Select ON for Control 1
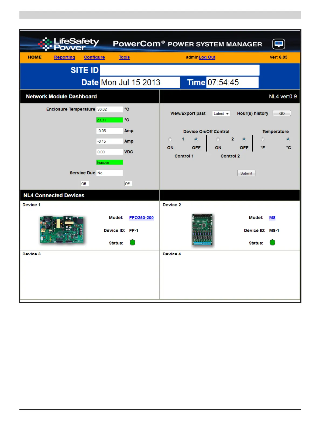Screen dimensions: 330x427 tap(170, 139)
